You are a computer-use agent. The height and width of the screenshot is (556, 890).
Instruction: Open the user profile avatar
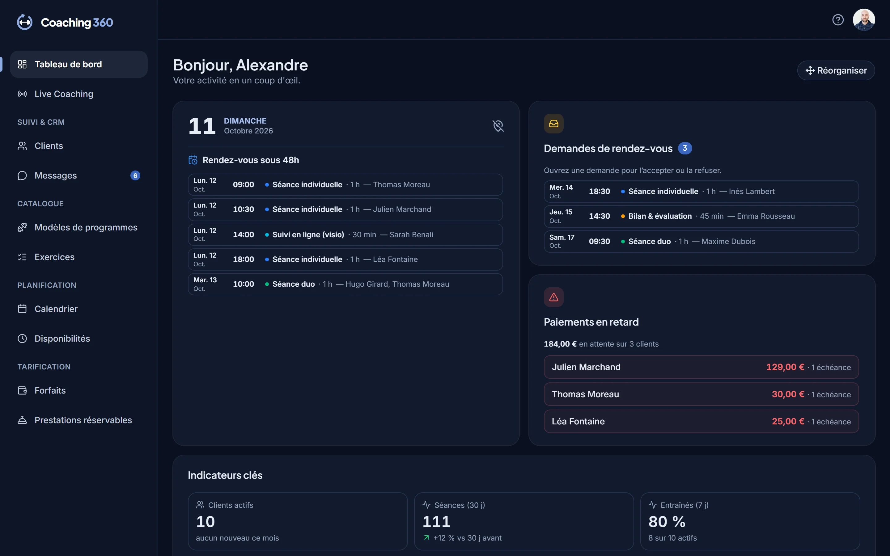pos(863,19)
